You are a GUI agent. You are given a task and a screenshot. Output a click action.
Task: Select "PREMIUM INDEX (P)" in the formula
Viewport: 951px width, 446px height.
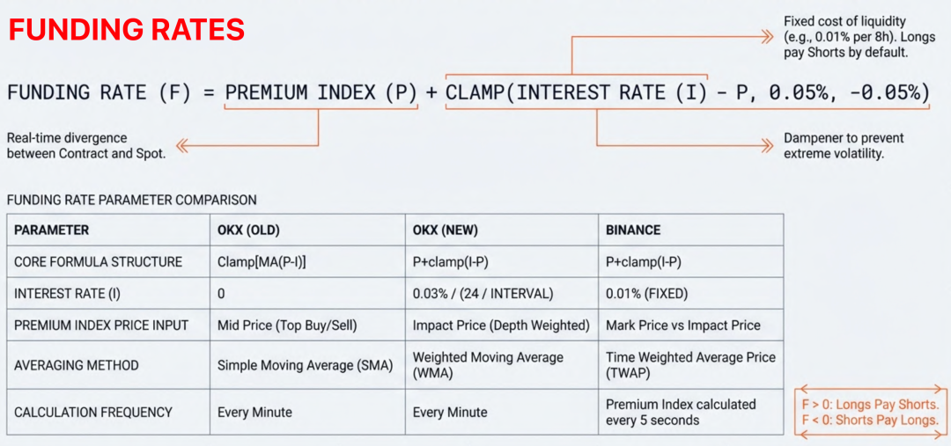point(321,92)
